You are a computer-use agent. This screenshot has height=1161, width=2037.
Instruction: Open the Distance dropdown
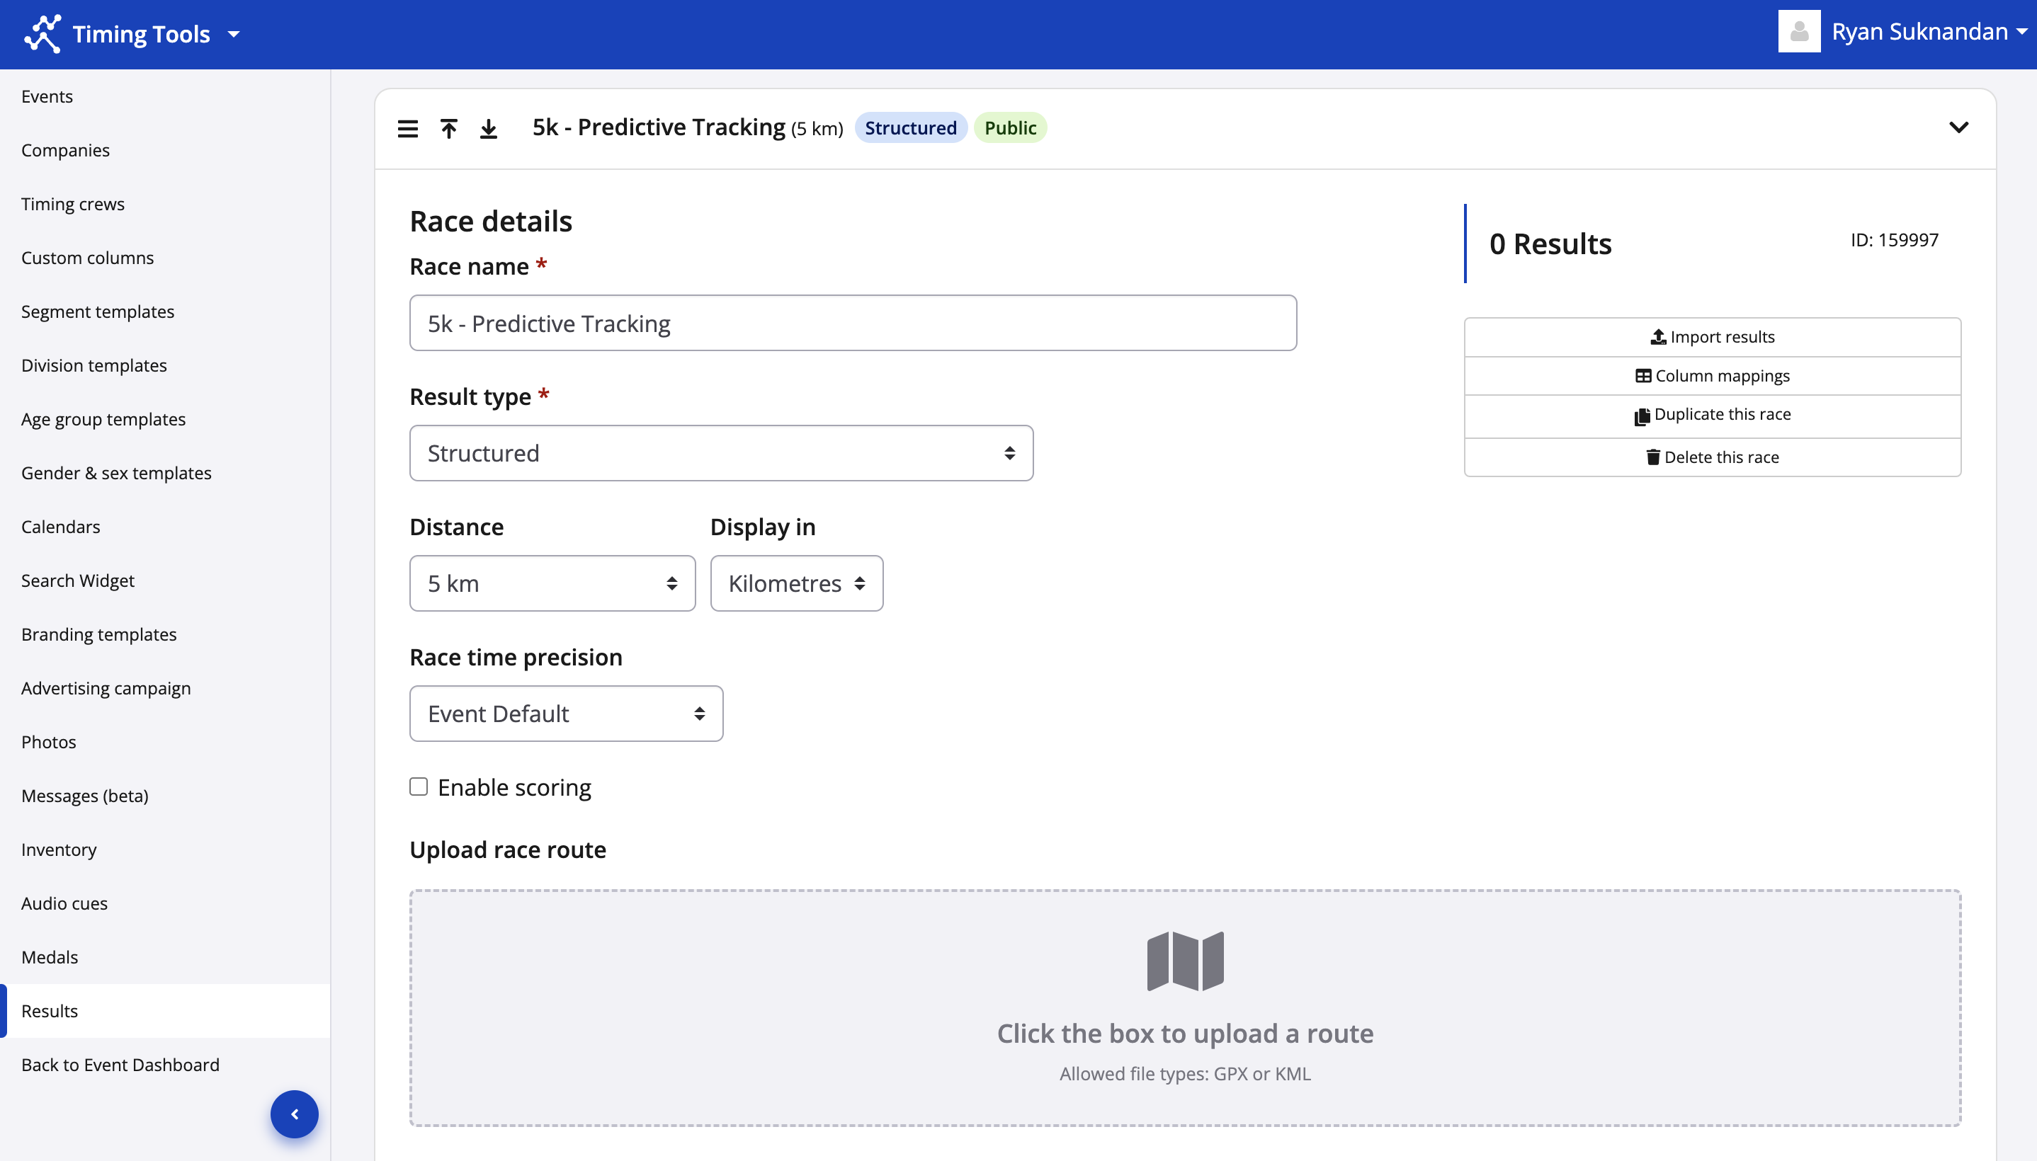tap(552, 584)
